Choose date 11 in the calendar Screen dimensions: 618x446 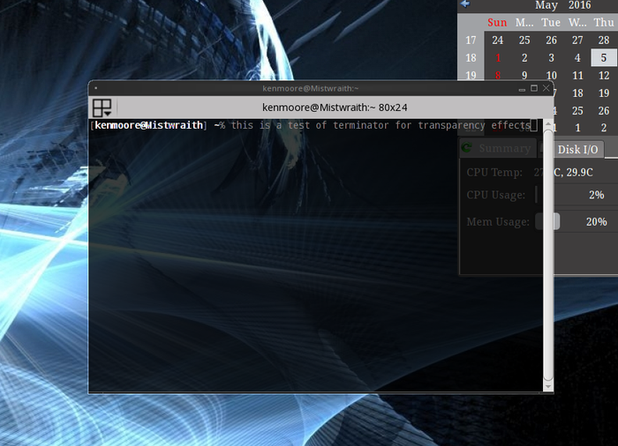(x=577, y=75)
